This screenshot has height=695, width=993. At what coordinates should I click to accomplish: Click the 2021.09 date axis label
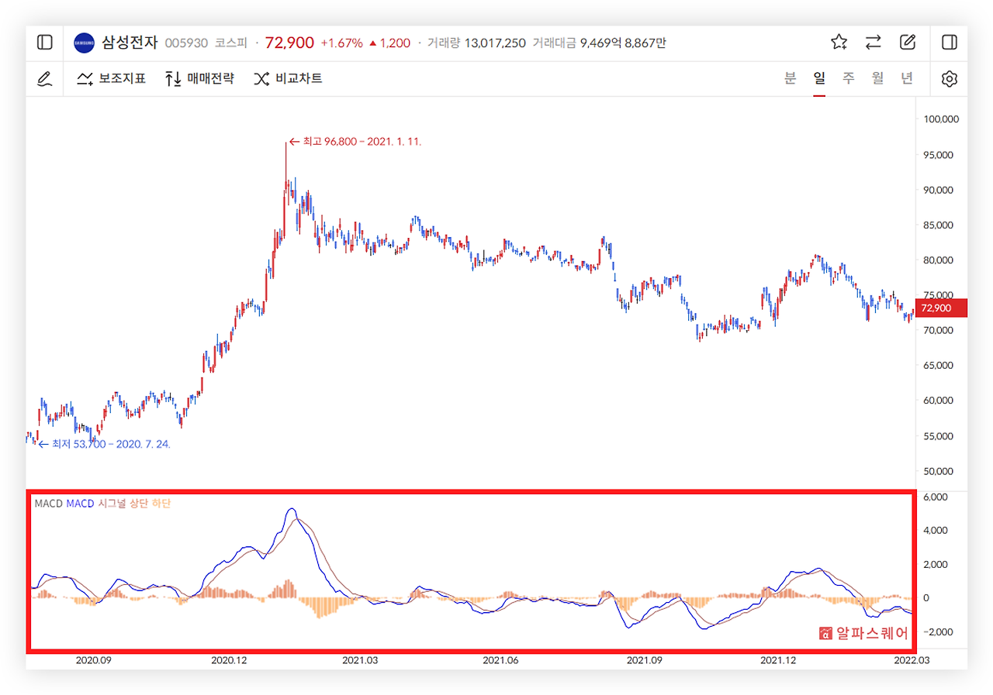(x=645, y=660)
